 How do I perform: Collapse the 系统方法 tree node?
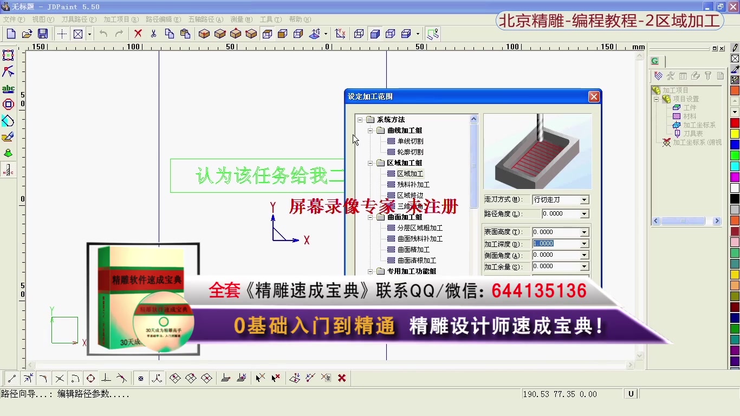pyautogui.click(x=359, y=119)
